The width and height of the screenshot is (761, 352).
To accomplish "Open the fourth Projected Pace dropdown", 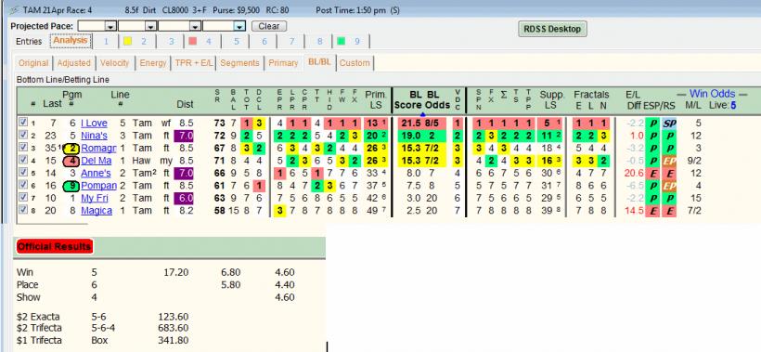I will pyautogui.click(x=239, y=26).
